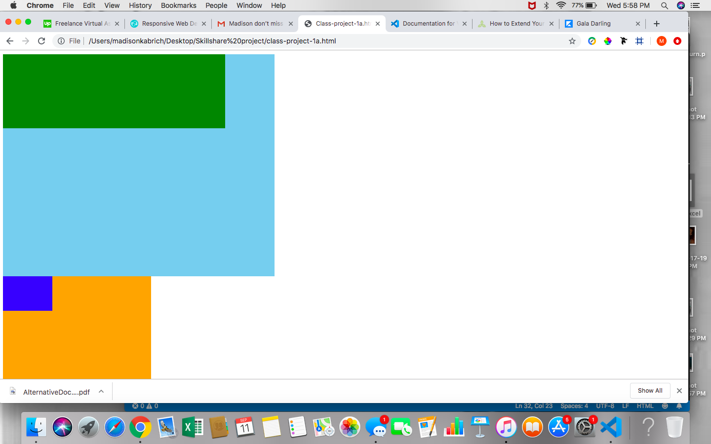View site information for the local file

click(x=61, y=41)
